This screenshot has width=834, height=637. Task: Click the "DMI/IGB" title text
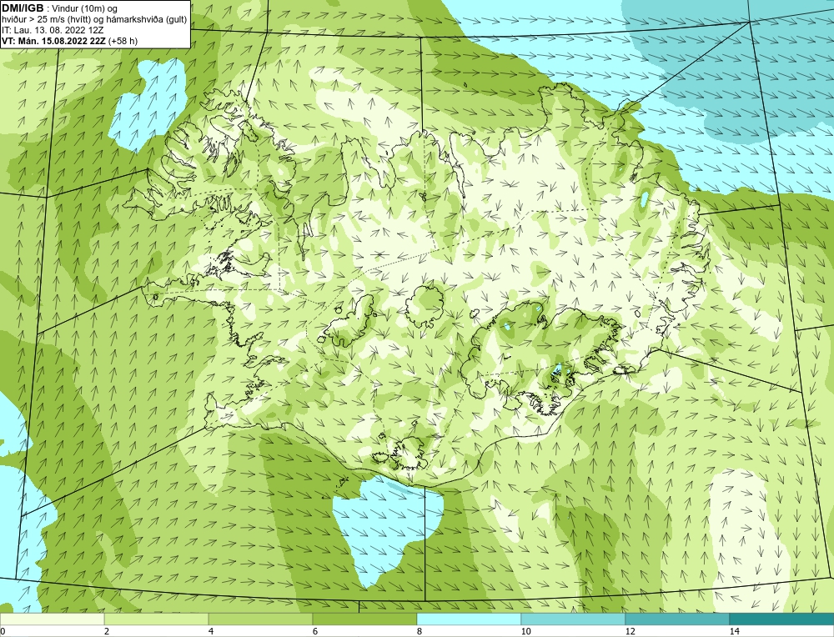23,8
